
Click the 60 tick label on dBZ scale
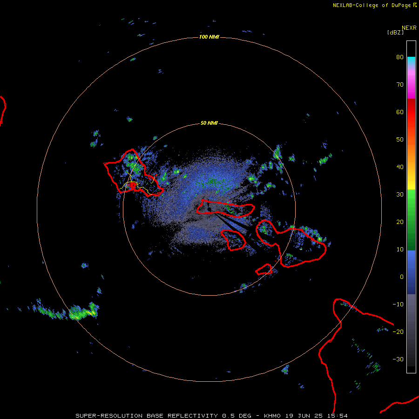pyautogui.click(x=400, y=112)
